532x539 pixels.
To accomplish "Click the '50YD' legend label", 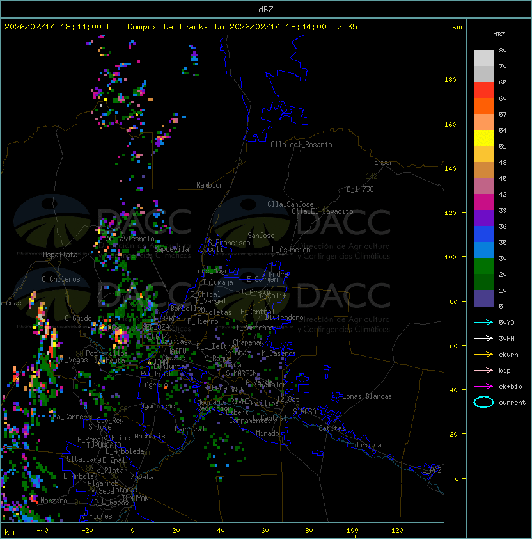I will click(x=506, y=322).
